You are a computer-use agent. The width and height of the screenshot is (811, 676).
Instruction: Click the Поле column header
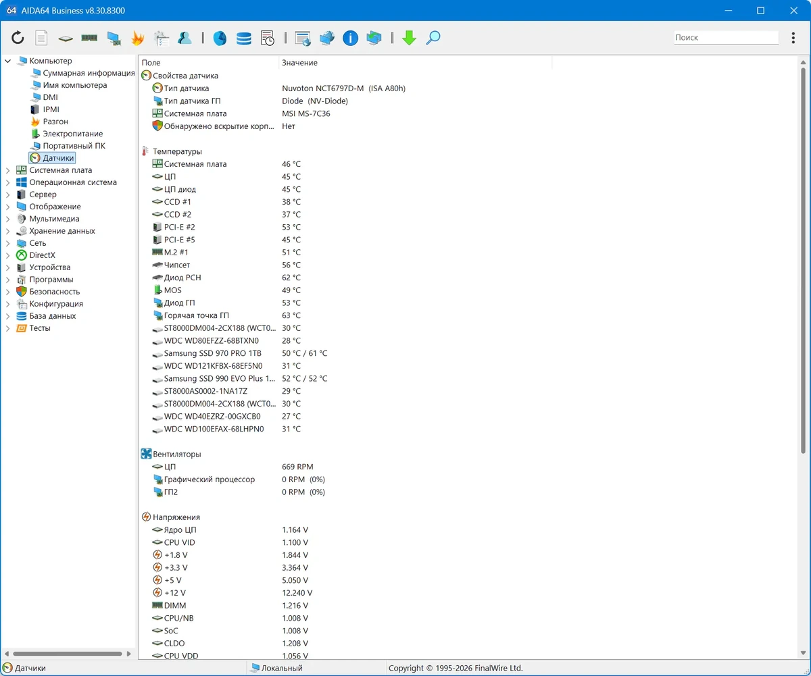point(208,63)
